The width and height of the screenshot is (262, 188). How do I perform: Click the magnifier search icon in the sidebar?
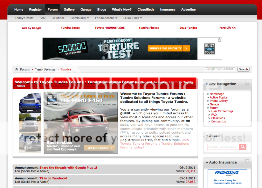click(x=243, y=147)
